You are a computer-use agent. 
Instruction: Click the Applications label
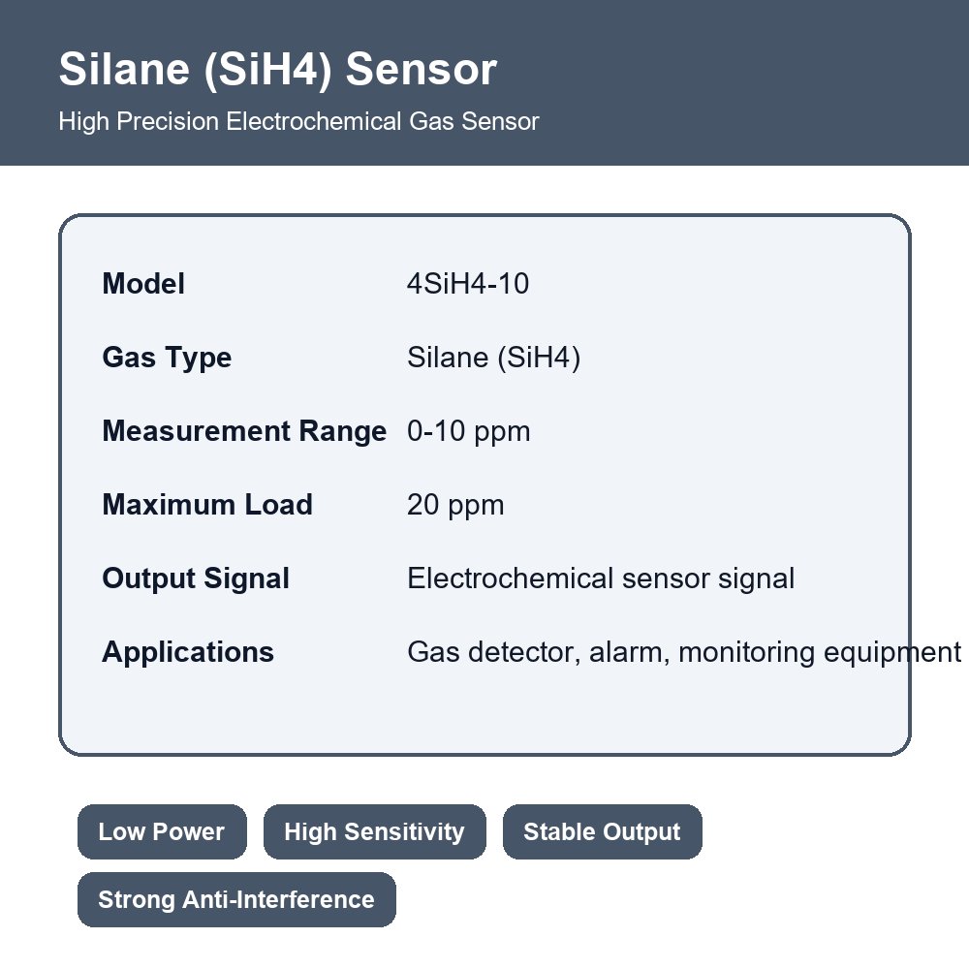[x=188, y=652]
